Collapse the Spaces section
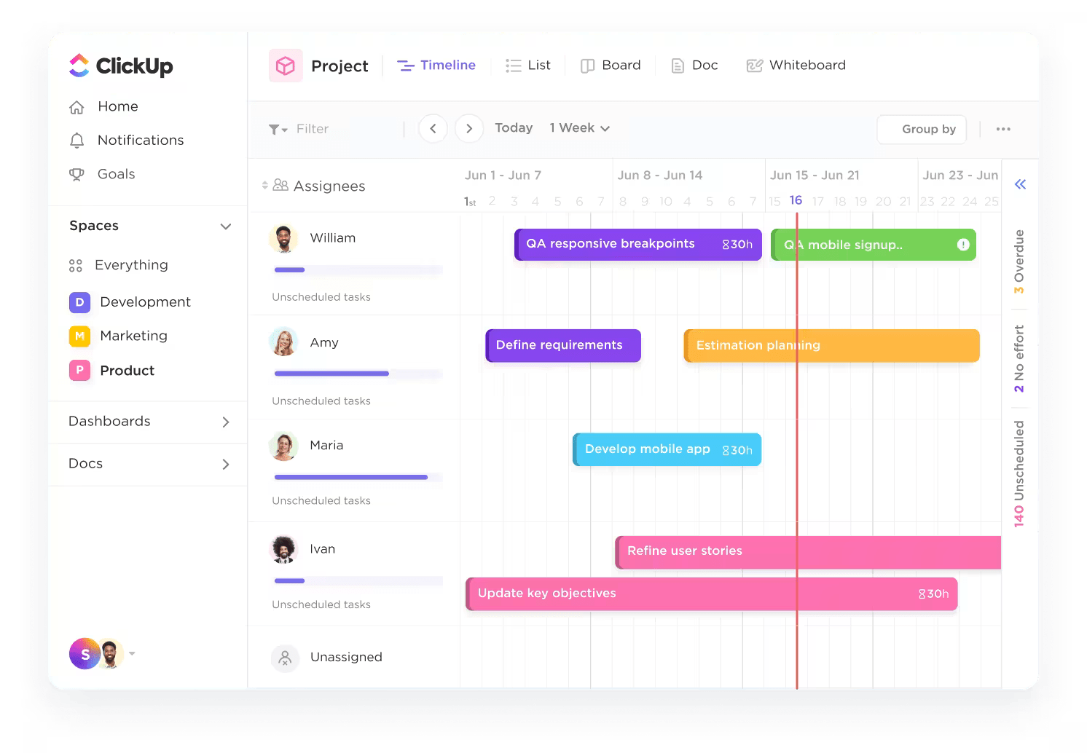 point(226,226)
